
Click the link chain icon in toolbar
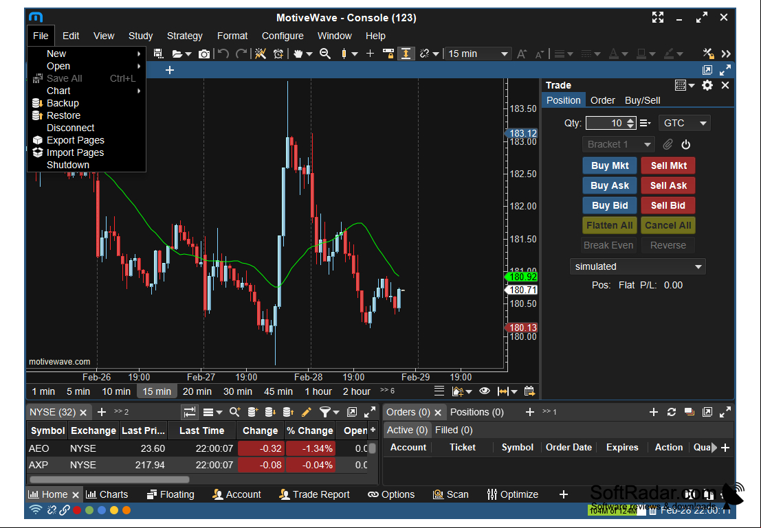pyautogui.click(x=425, y=54)
